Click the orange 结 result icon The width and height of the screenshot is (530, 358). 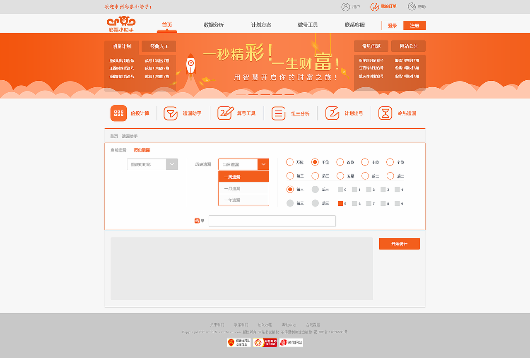tap(197, 221)
